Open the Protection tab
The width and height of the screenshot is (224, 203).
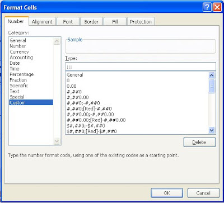(141, 22)
